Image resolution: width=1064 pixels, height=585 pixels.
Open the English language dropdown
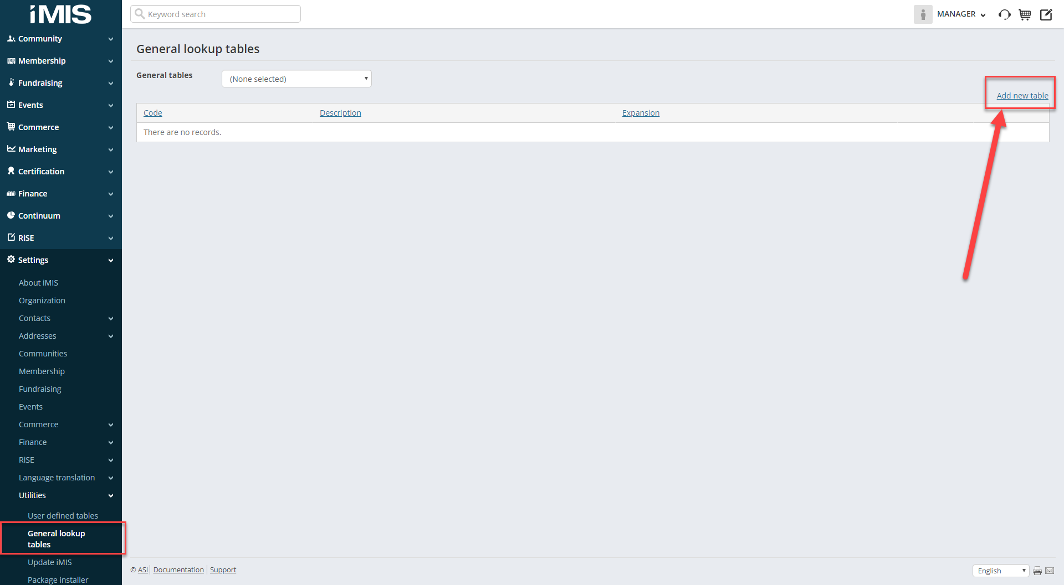1000,571
